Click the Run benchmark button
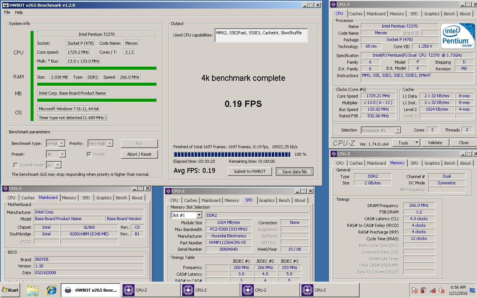 [x=139, y=143]
